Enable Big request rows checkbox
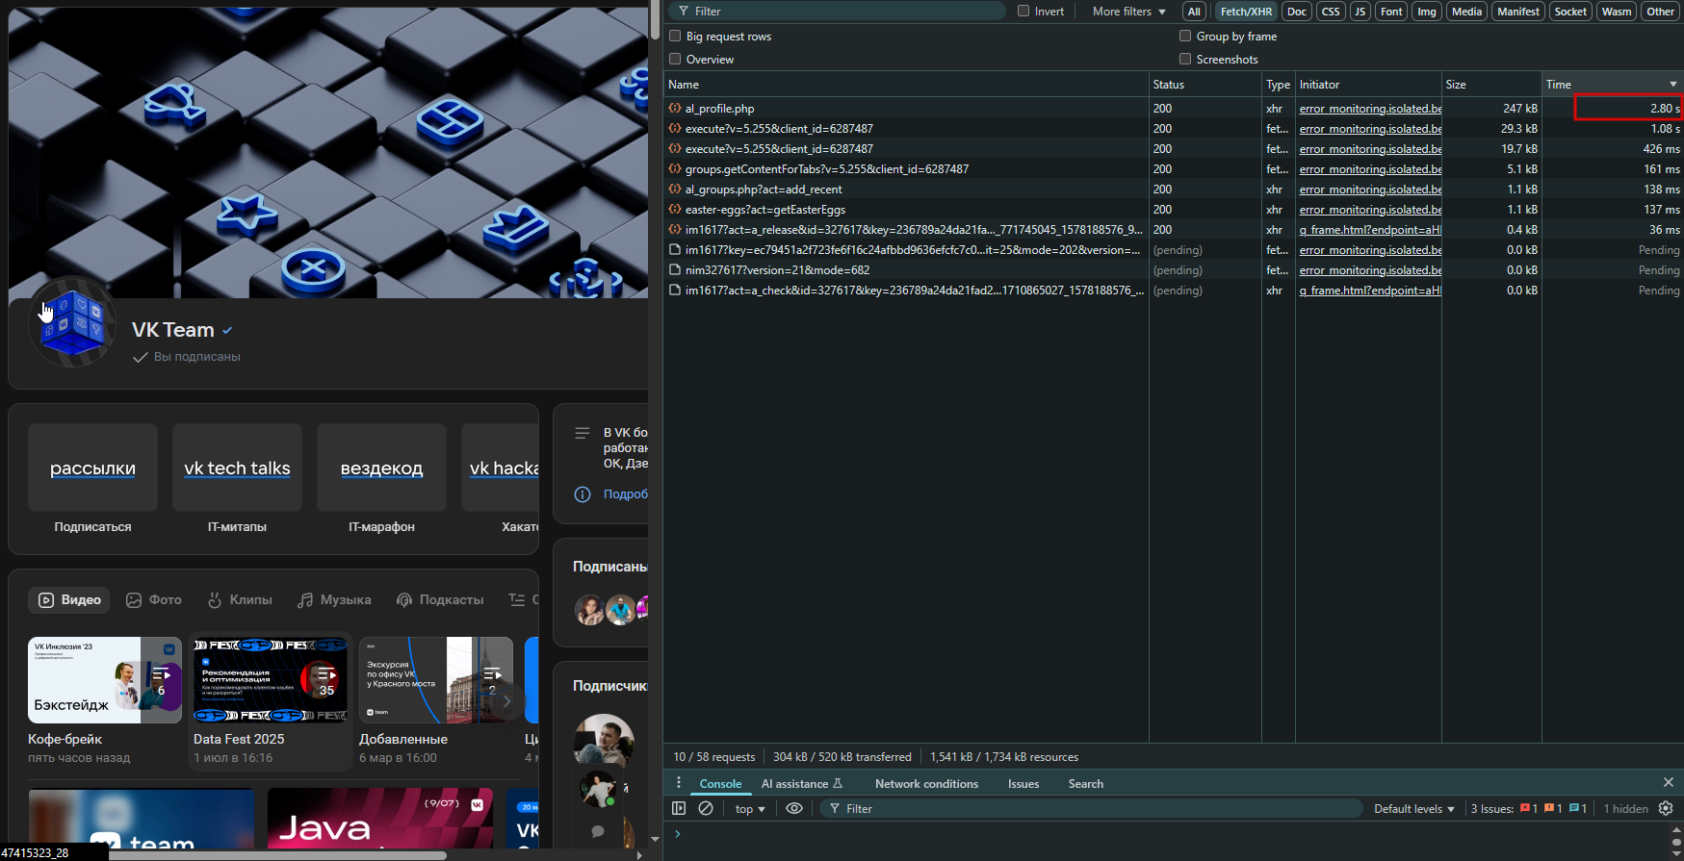 point(675,37)
